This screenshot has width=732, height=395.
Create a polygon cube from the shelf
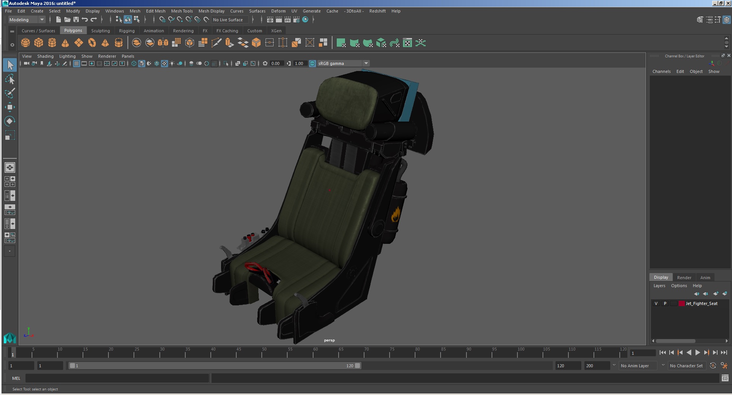coord(39,43)
